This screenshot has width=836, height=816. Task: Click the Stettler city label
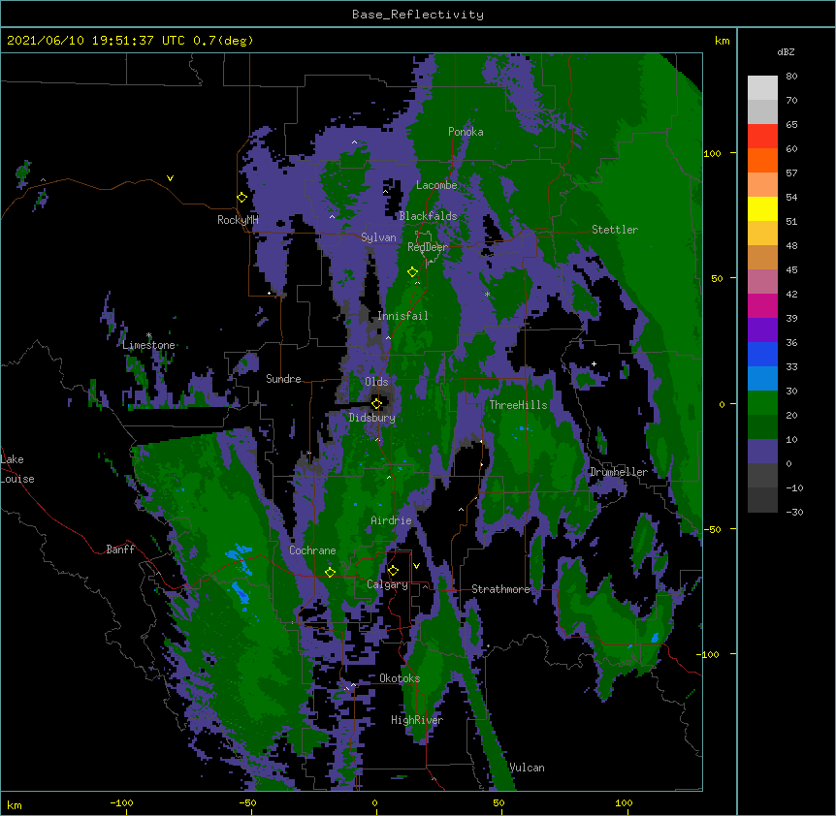point(615,230)
